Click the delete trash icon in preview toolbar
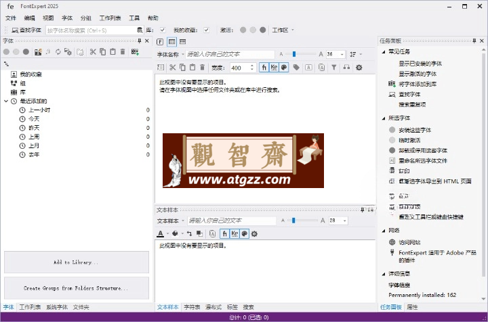The height and width of the screenshot is (322, 488). click(x=202, y=68)
